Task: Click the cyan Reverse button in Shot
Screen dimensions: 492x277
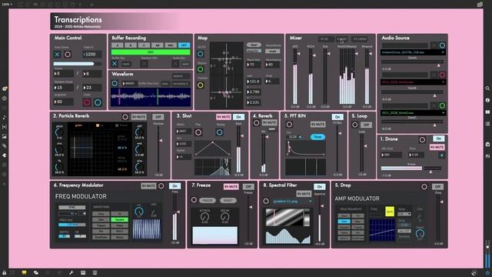Action: click(220, 132)
